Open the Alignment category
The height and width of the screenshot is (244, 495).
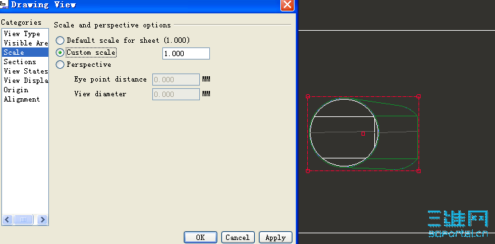pos(25,100)
